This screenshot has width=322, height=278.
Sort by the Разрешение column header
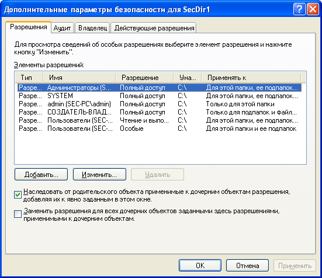click(x=145, y=78)
